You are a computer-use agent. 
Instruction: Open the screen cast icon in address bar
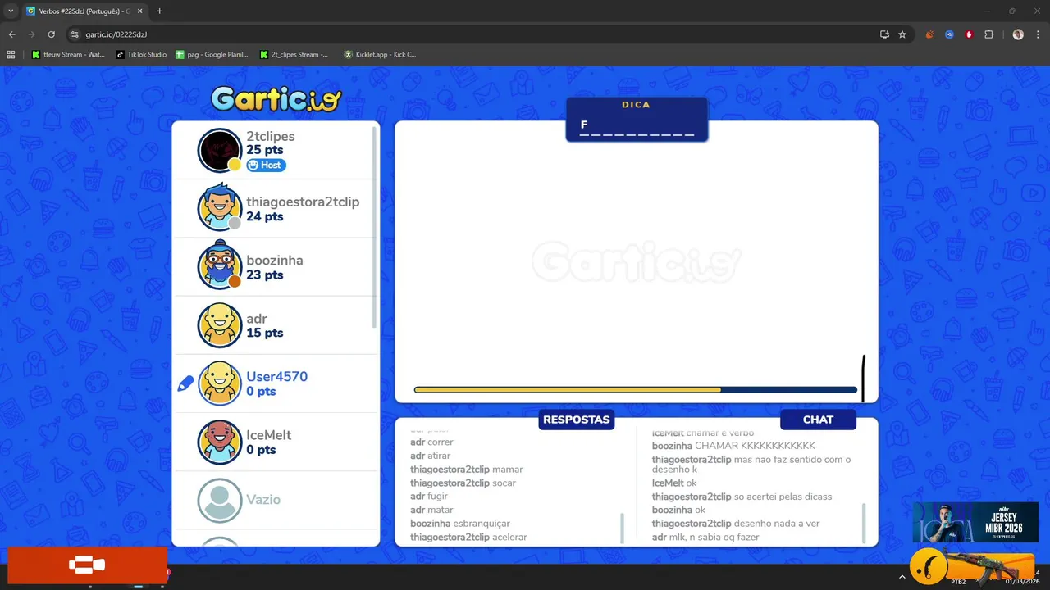pos(884,34)
